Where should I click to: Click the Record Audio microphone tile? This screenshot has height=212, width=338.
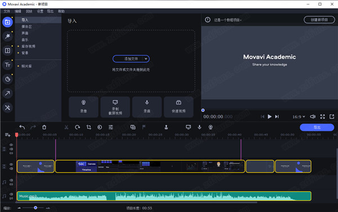click(x=147, y=107)
